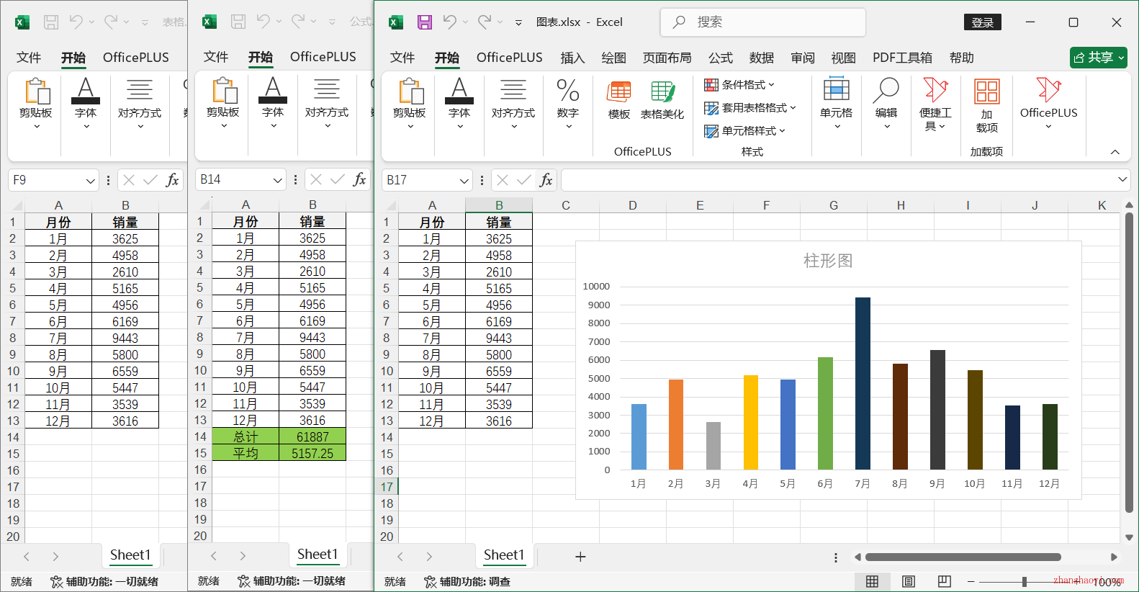
Task: Expand the Name Box dropdown showing B17
Action: coord(464,180)
